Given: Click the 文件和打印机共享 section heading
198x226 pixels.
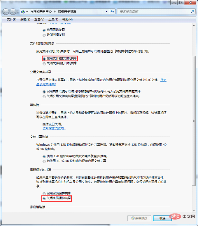Looking at the screenshot, I should pyautogui.click(x=42, y=43).
